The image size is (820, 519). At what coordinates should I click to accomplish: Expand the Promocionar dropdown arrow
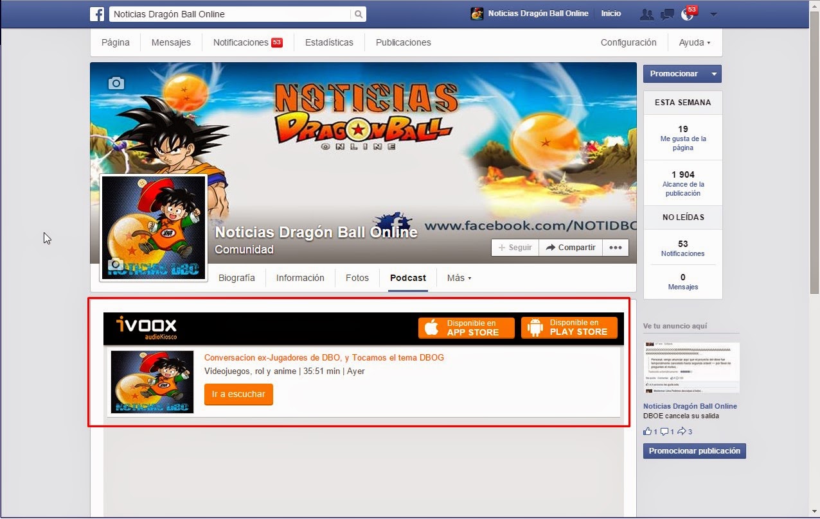point(713,74)
